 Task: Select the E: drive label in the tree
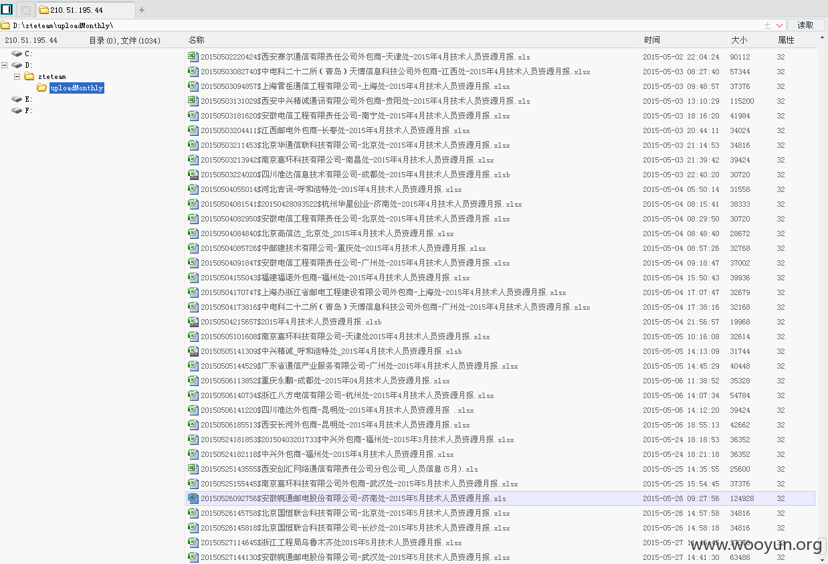[x=28, y=99]
